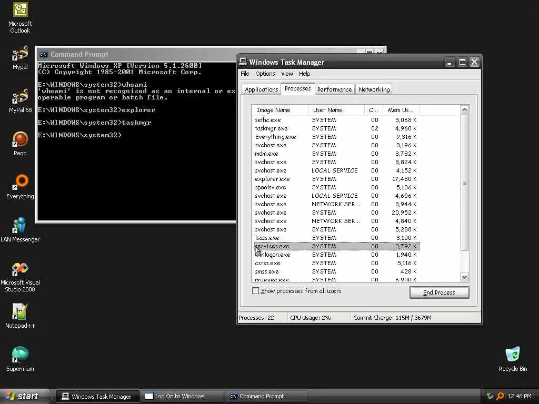The image size is (539, 404).
Task: Select svchost.exe row using 4,152 K
Action: click(x=336, y=170)
